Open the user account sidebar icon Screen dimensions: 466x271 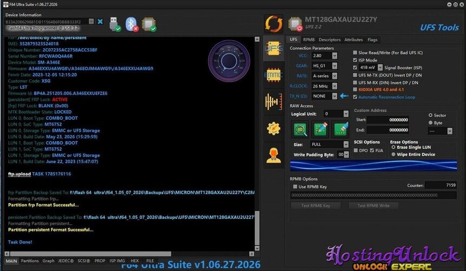(x=274, y=155)
